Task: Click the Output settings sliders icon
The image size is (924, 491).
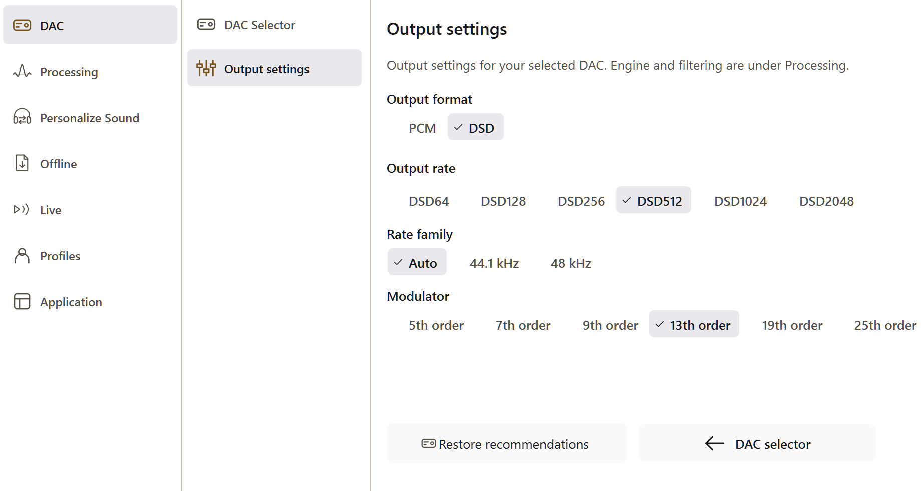Action: (x=206, y=68)
